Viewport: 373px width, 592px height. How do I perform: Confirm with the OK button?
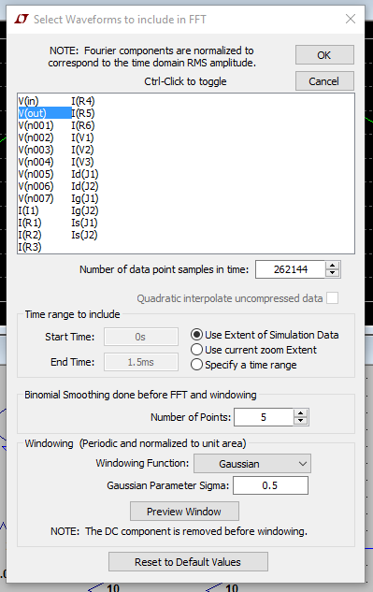(324, 55)
